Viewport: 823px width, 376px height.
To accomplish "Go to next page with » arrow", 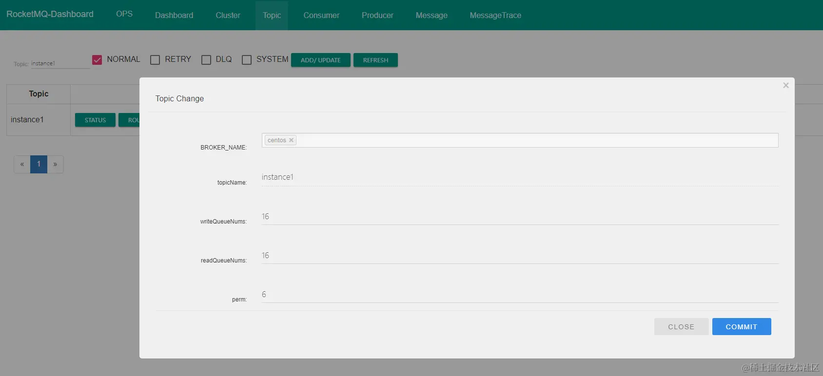I will coord(55,164).
